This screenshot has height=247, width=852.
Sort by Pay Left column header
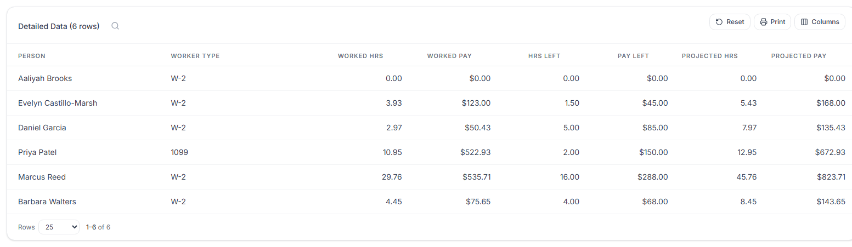pyautogui.click(x=633, y=56)
